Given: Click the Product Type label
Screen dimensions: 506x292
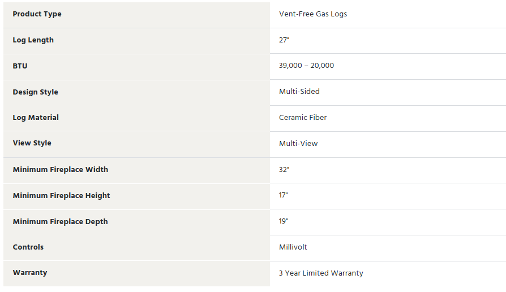Looking at the screenshot, I should 37,14.
